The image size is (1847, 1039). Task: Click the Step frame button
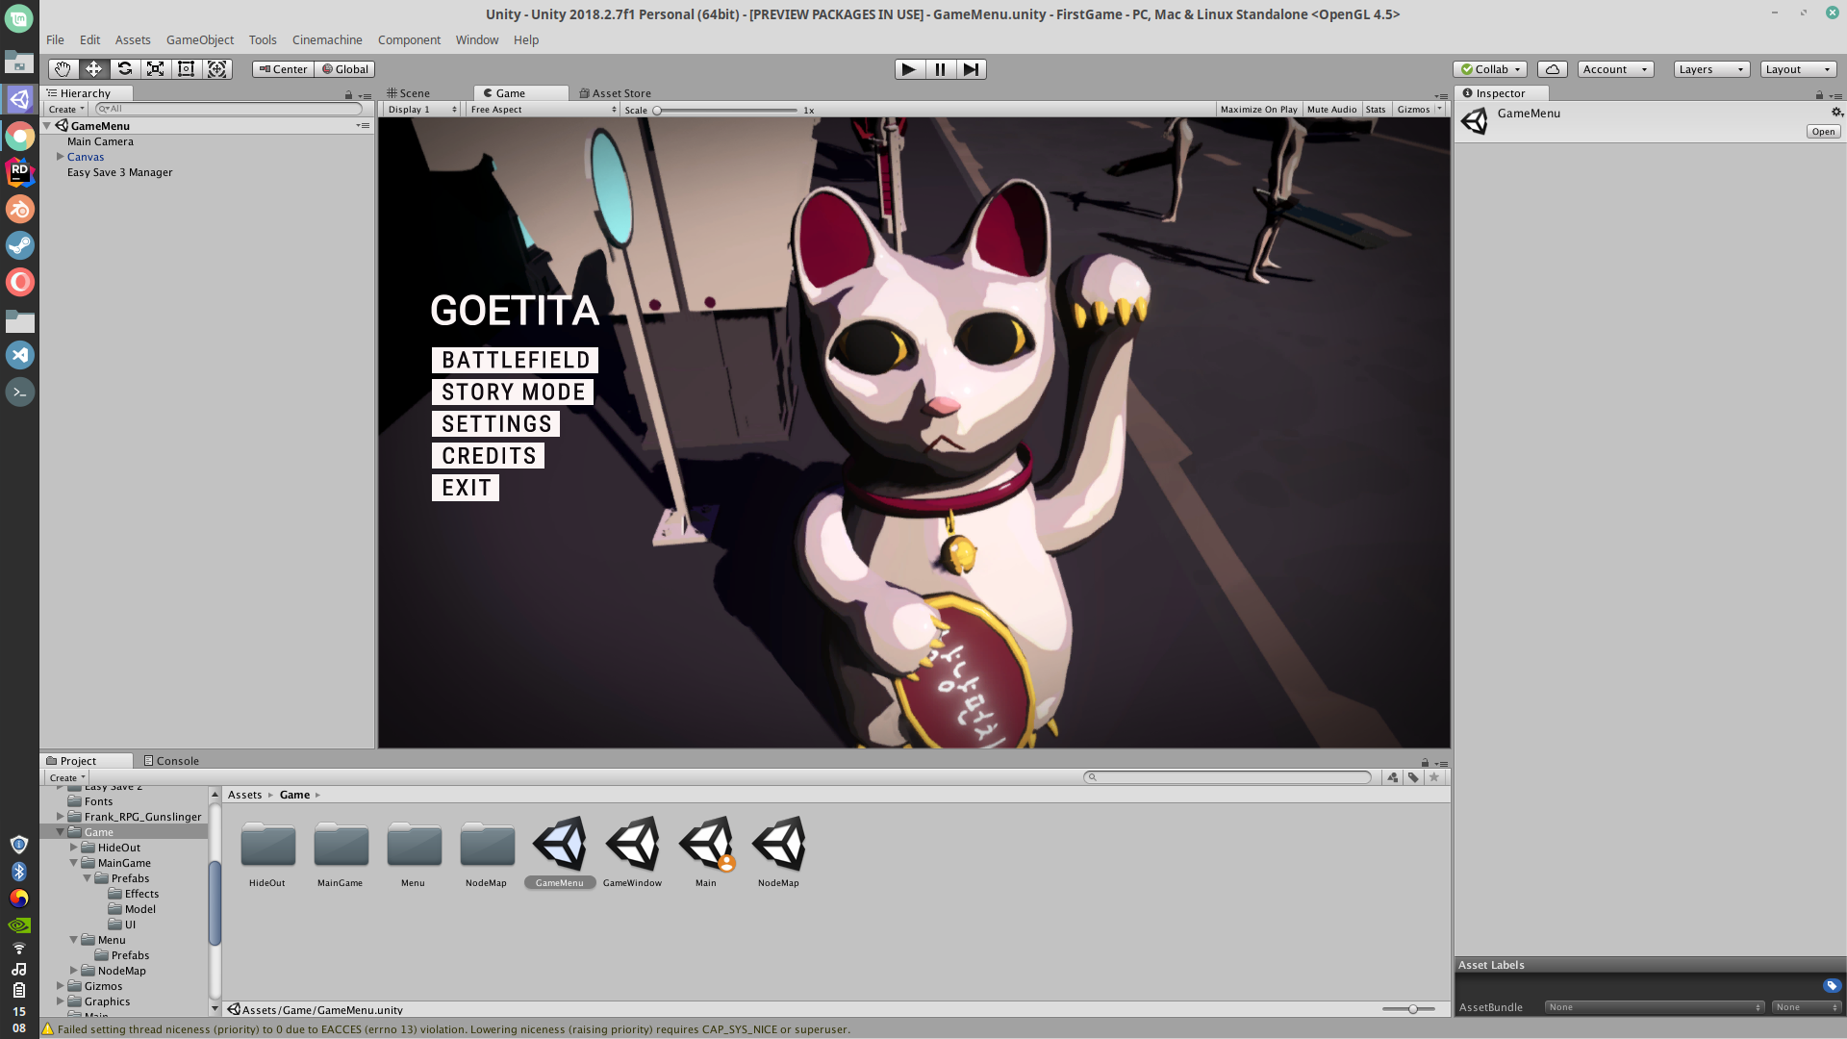972,69
